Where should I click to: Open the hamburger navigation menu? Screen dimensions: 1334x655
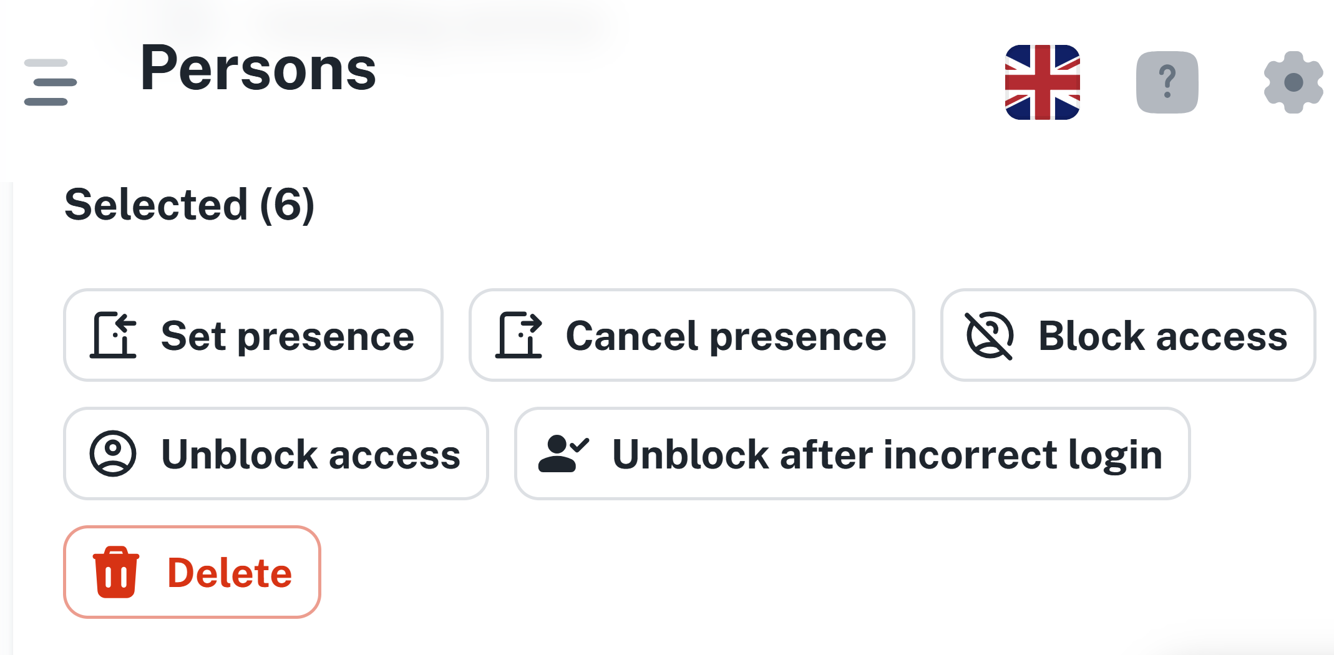pyautogui.click(x=50, y=82)
